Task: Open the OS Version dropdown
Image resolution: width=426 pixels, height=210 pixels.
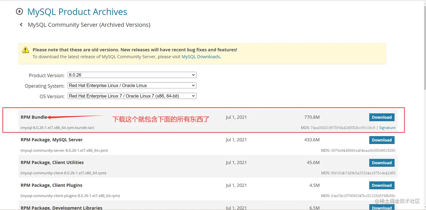Action: 132,96
